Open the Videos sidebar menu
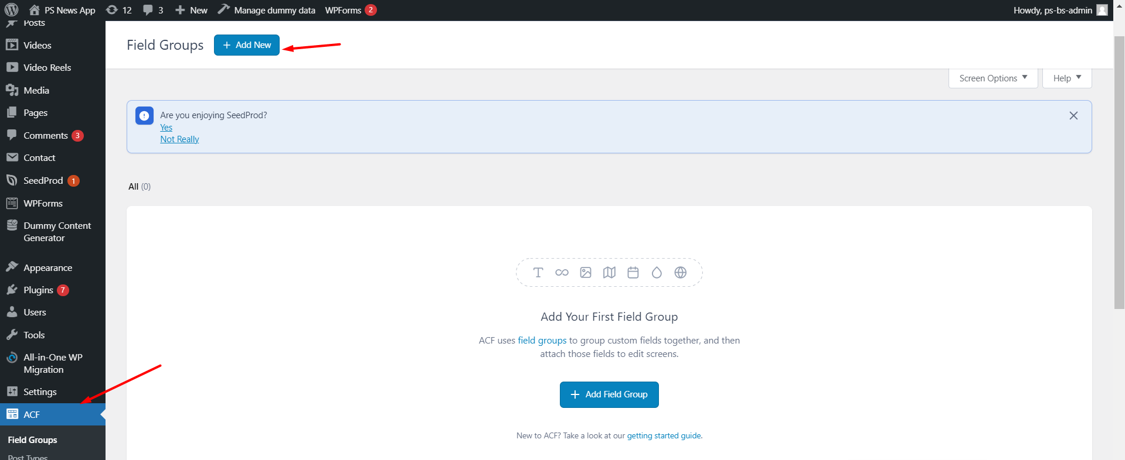The width and height of the screenshot is (1125, 460). [x=37, y=45]
